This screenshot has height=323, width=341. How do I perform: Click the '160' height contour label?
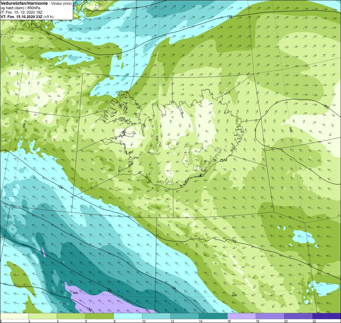tap(326, 107)
